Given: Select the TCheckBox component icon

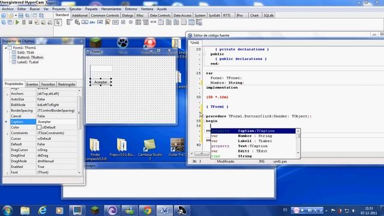Looking at the screenshot, I should 123,22.
